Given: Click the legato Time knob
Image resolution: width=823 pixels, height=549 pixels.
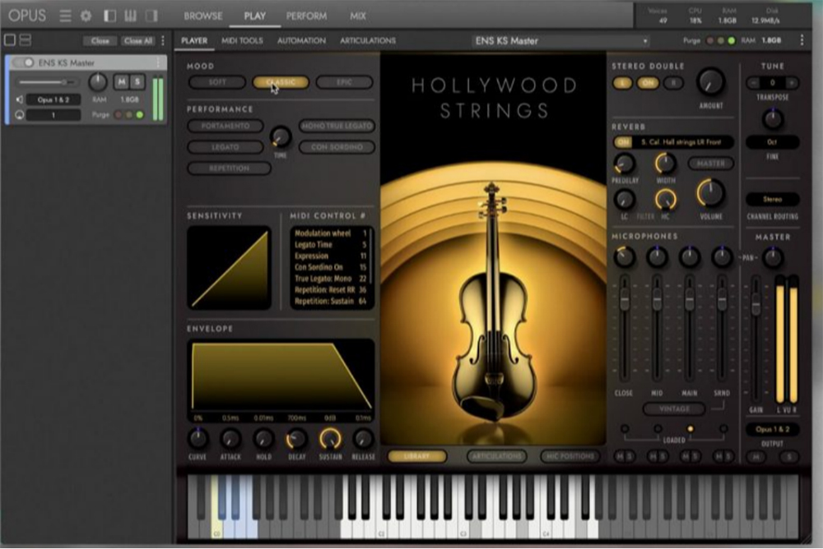Looking at the screenshot, I should (x=281, y=137).
